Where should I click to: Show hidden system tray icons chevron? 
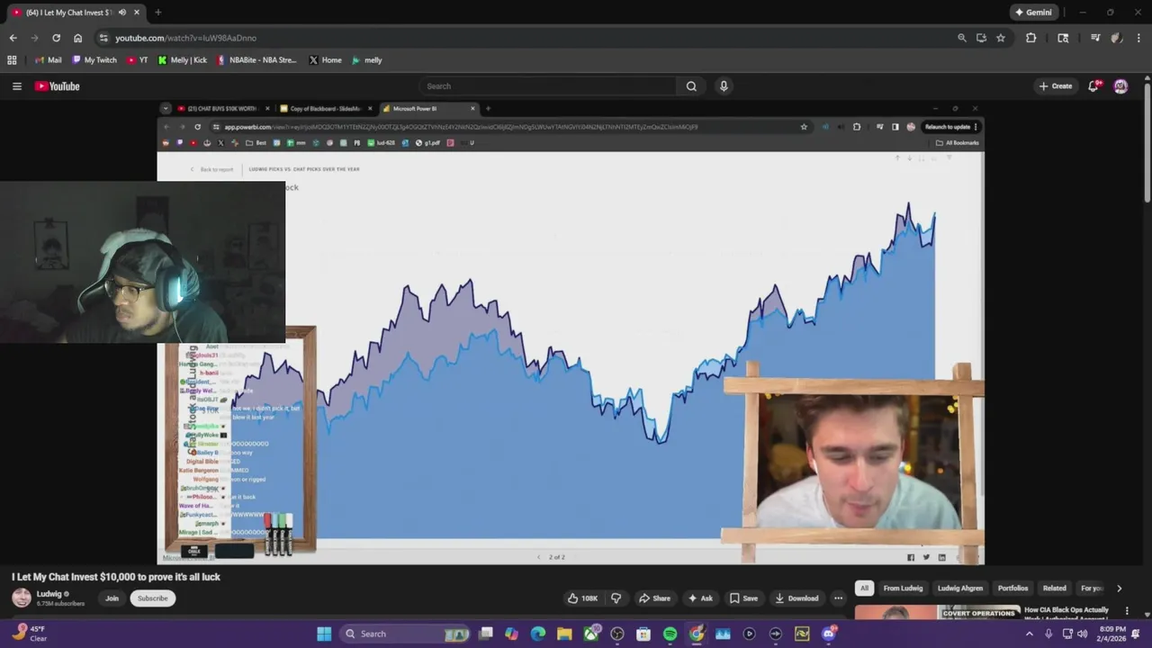(1030, 634)
